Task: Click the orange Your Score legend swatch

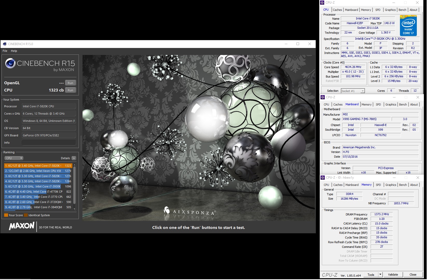Action: [6, 215]
